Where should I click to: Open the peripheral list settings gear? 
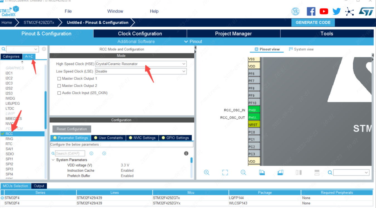44,49
